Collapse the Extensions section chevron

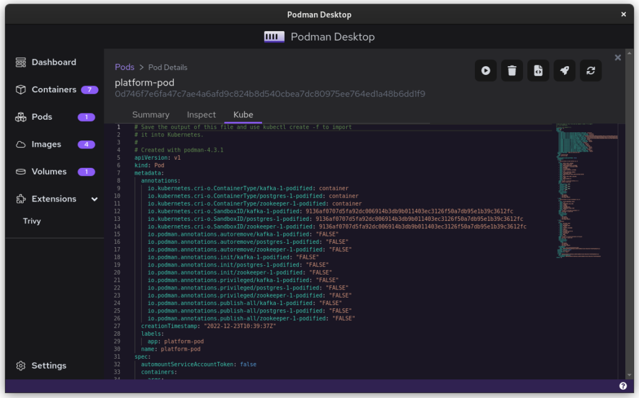(94, 199)
